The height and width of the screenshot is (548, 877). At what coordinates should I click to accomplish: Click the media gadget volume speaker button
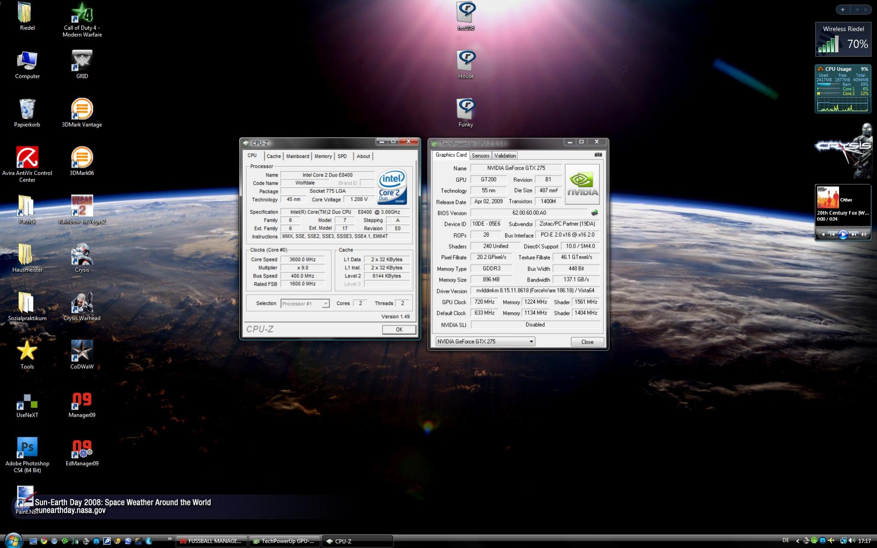click(x=864, y=234)
